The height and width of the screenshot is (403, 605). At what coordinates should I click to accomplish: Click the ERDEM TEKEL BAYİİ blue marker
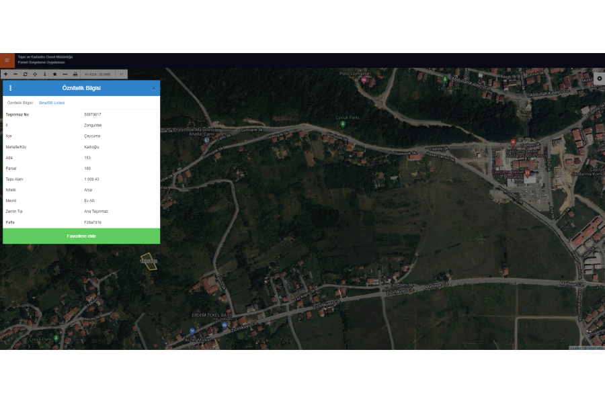pos(225,326)
